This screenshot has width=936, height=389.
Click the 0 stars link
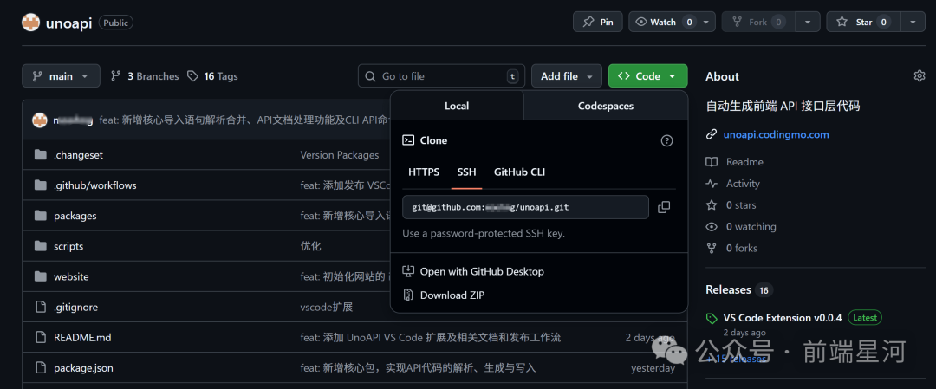(741, 205)
